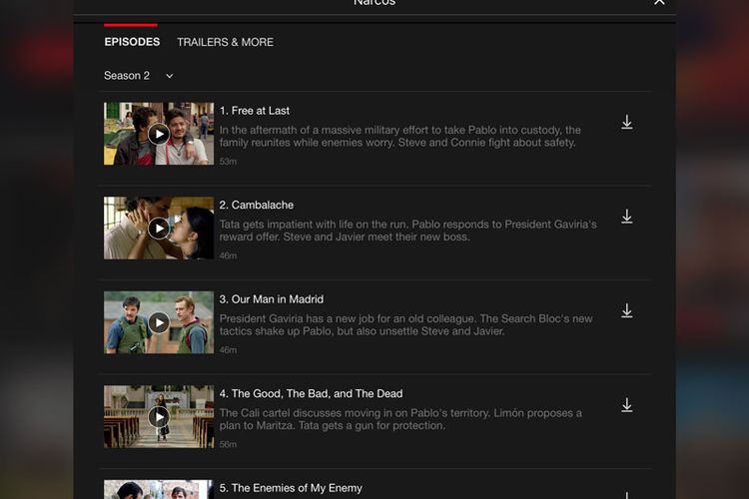Viewport: 749px width, 499px height.
Task: Click the 53m duration of episode 1
Action: 228,162
